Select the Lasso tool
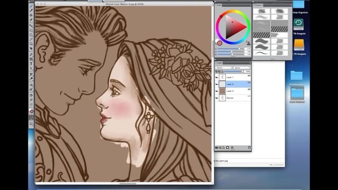The image size is (338, 190). click(x=31, y=35)
